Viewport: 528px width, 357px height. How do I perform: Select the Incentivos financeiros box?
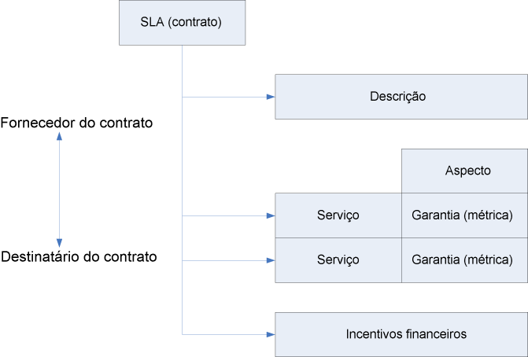[401, 334]
